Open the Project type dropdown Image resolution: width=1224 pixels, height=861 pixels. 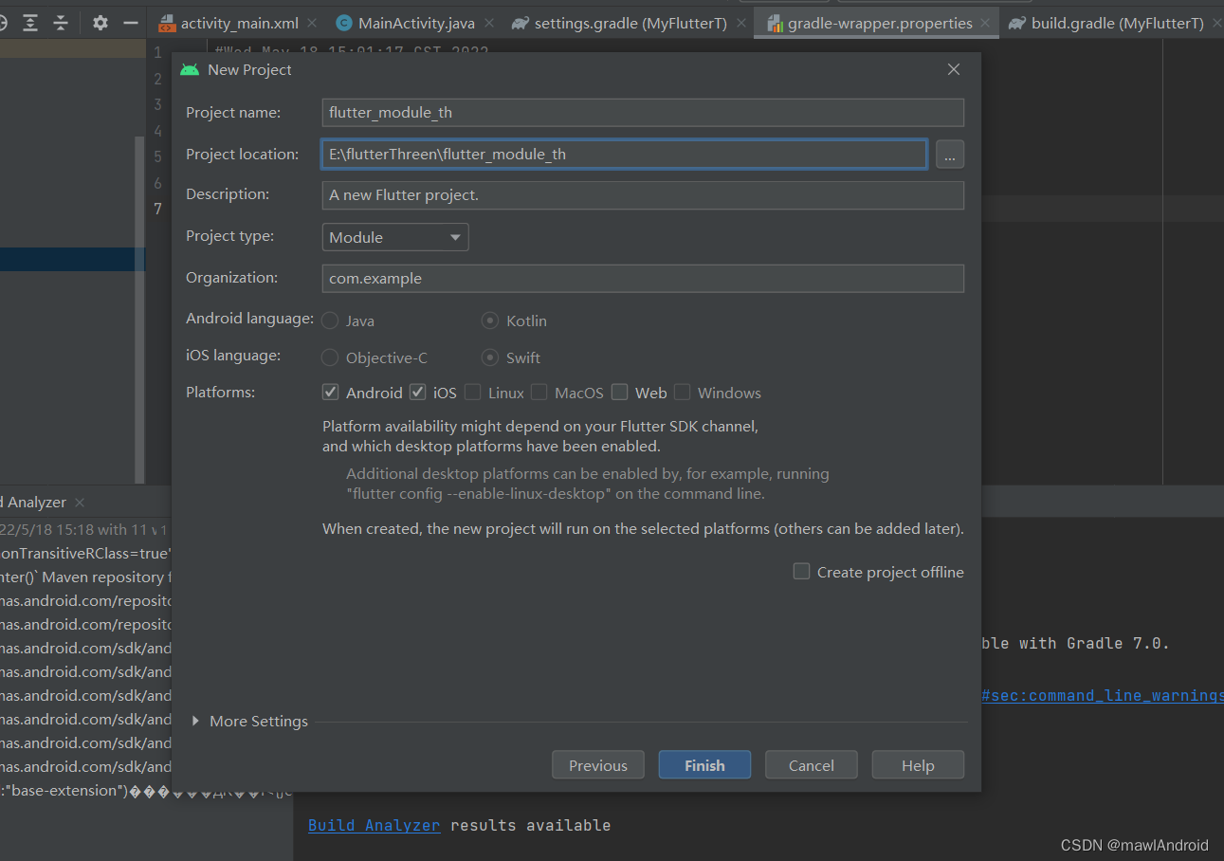(395, 237)
